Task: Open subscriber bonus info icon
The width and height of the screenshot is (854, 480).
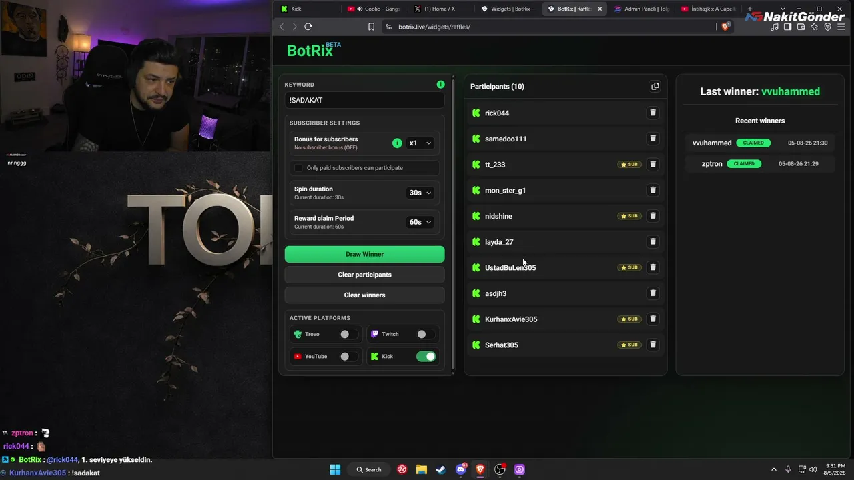Action: tap(397, 143)
